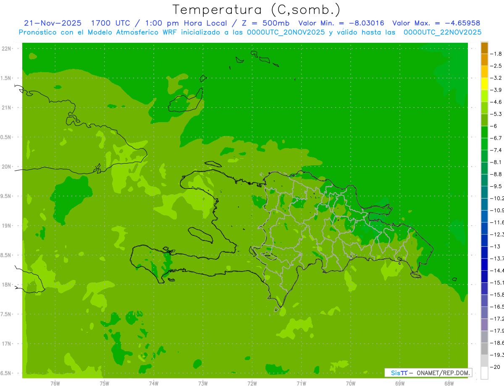Click the 'Valor Min. = -8.03016' text
Screen dimensions: 504x389
pyautogui.click(x=341, y=23)
